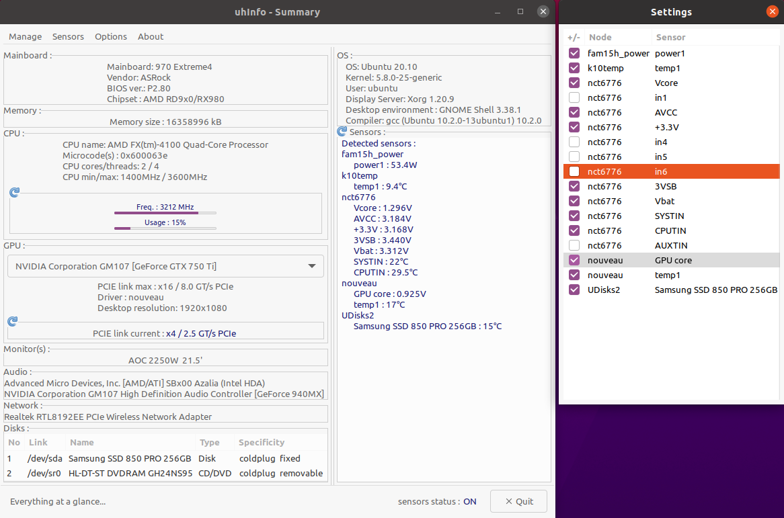Viewport: 784px width, 518px height.
Task: Click the Sensors panel refresh icon
Action: [342, 132]
